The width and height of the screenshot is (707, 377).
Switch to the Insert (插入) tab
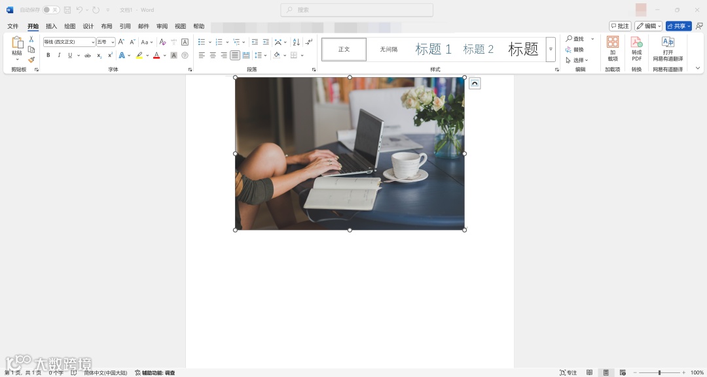pyautogui.click(x=52, y=26)
